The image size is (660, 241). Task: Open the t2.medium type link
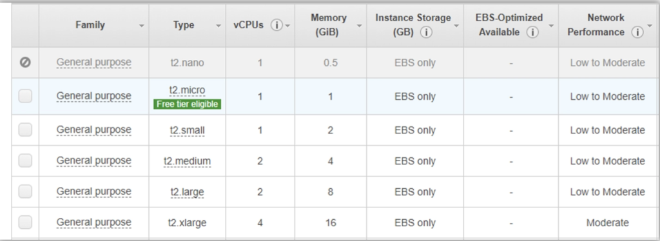[x=188, y=161]
